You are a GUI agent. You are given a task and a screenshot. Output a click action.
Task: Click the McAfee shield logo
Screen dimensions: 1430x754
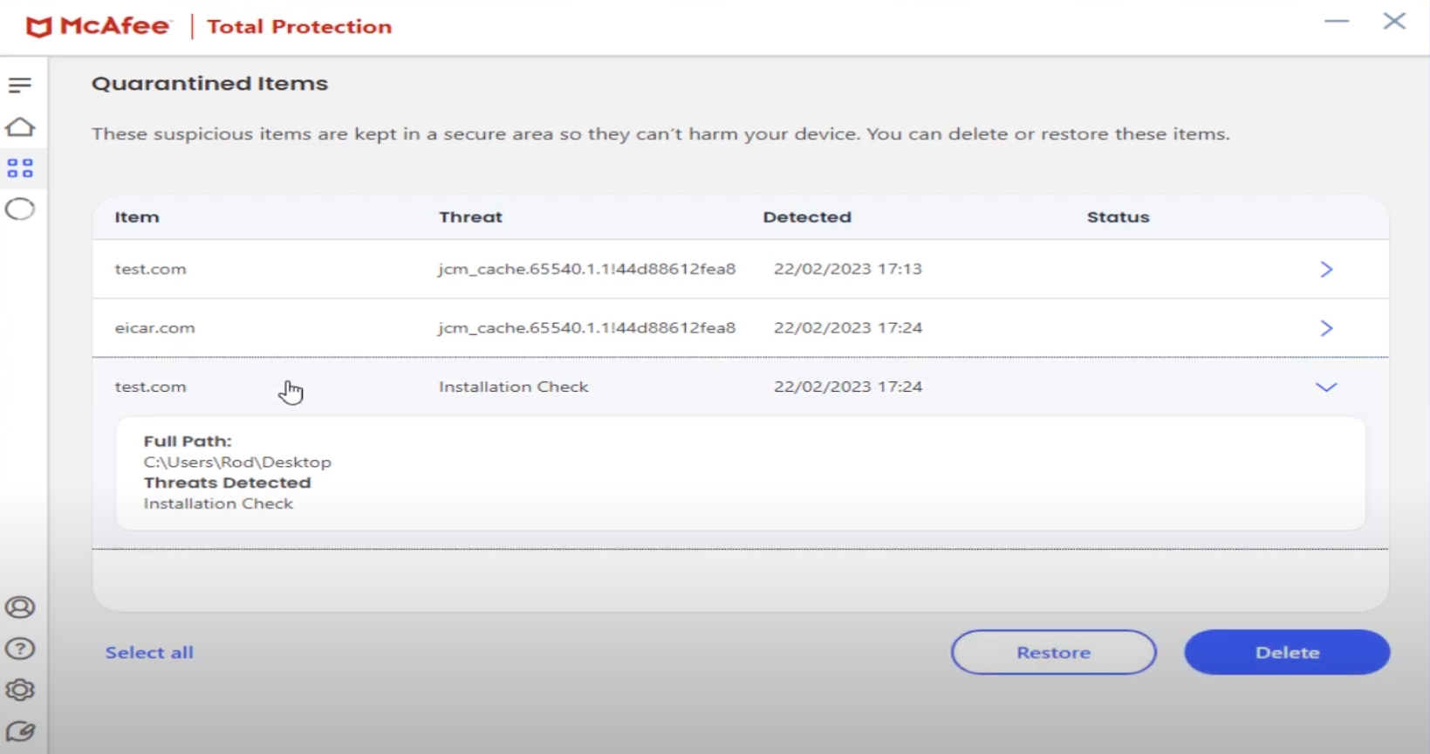38,27
